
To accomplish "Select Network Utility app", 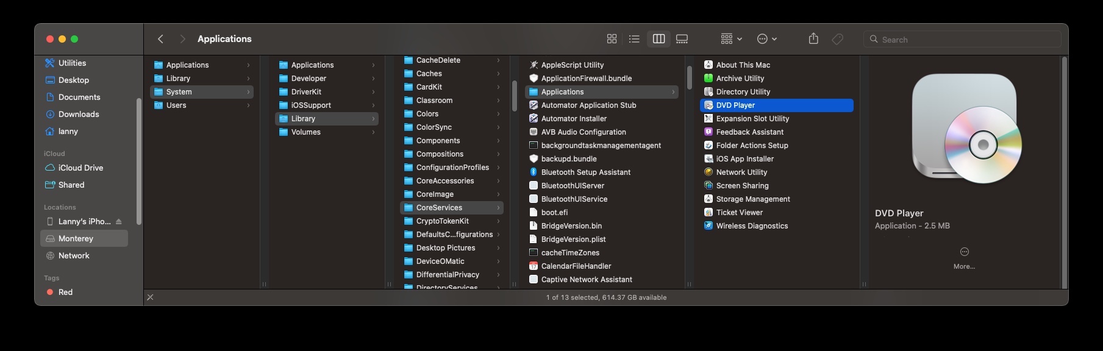I will [x=777, y=172].
